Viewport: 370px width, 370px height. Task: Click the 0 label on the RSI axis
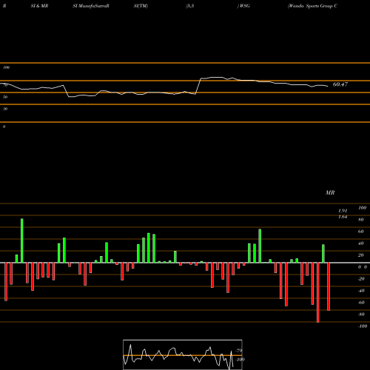coord(4,127)
